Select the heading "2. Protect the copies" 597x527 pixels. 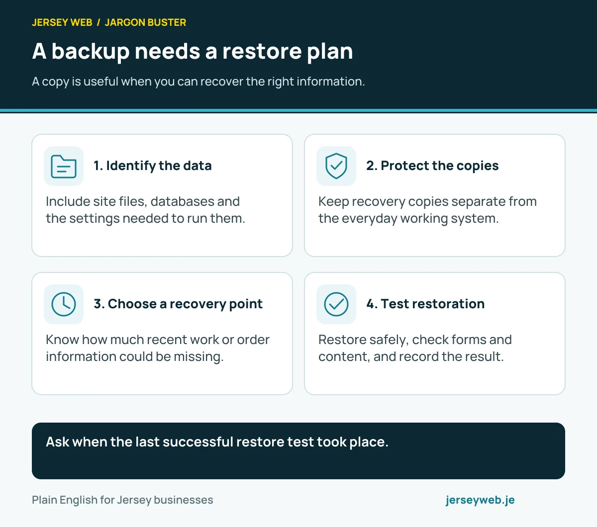pyautogui.click(x=432, y=166)
